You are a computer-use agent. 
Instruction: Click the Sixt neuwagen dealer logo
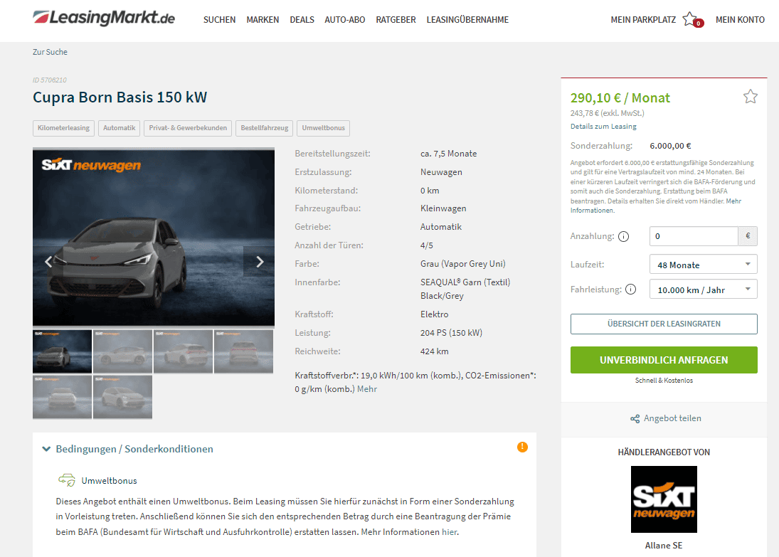click(x=664, y=499)
